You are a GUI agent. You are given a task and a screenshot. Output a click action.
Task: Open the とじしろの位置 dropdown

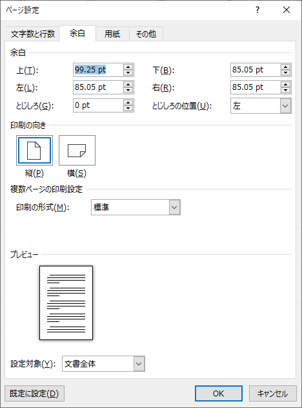[x=285, y=106]
